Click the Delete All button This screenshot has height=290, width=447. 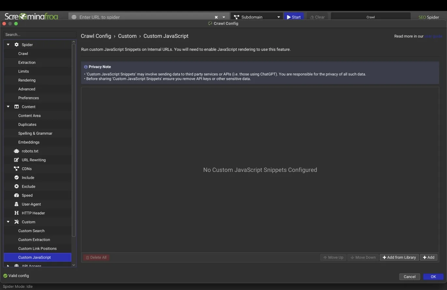[x=96, y=257]
